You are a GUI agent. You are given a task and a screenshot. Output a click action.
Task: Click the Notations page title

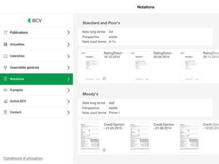click(x=146, y=7)
